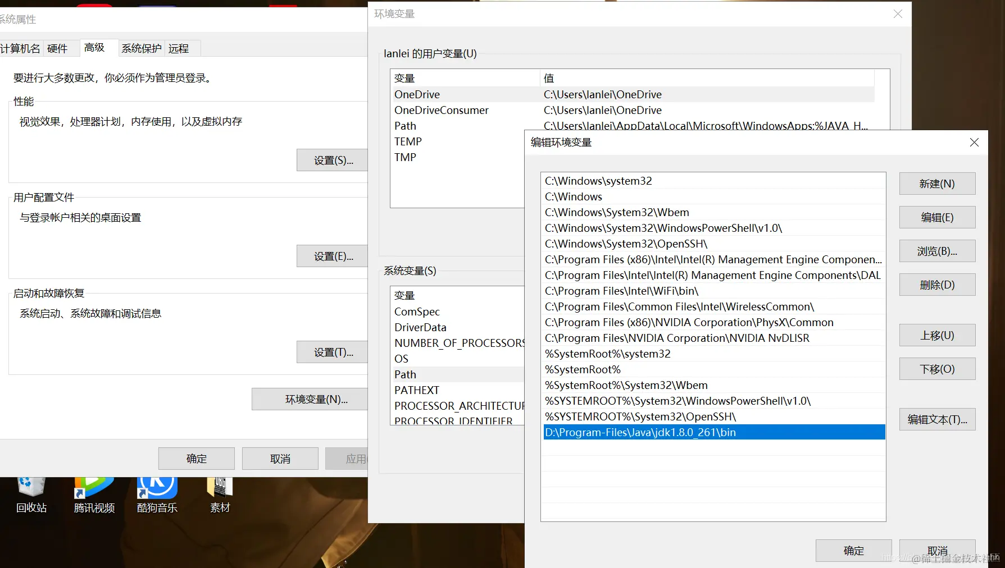Select the NVIDIA PhysX\Common path entry
Viewport: 1005px width, 568px height.
(714, 322)
